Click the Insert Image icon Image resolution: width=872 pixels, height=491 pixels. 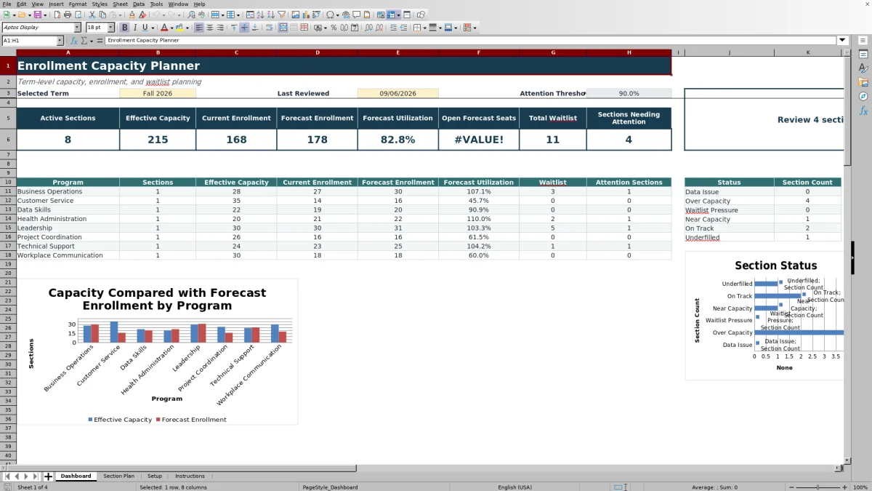point(295,15)
